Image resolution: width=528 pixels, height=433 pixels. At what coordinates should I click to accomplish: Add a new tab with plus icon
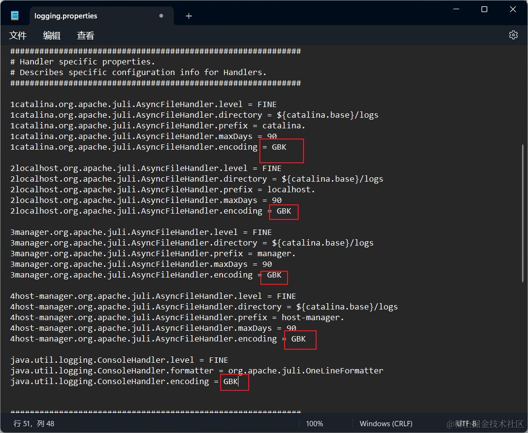[189, 16]
